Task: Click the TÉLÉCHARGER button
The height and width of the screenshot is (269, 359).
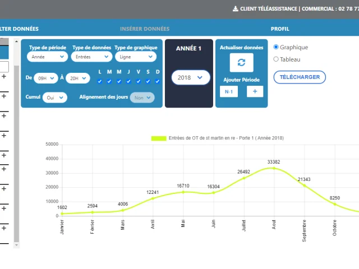Action: pyautogui.click(x=300, y=77)
